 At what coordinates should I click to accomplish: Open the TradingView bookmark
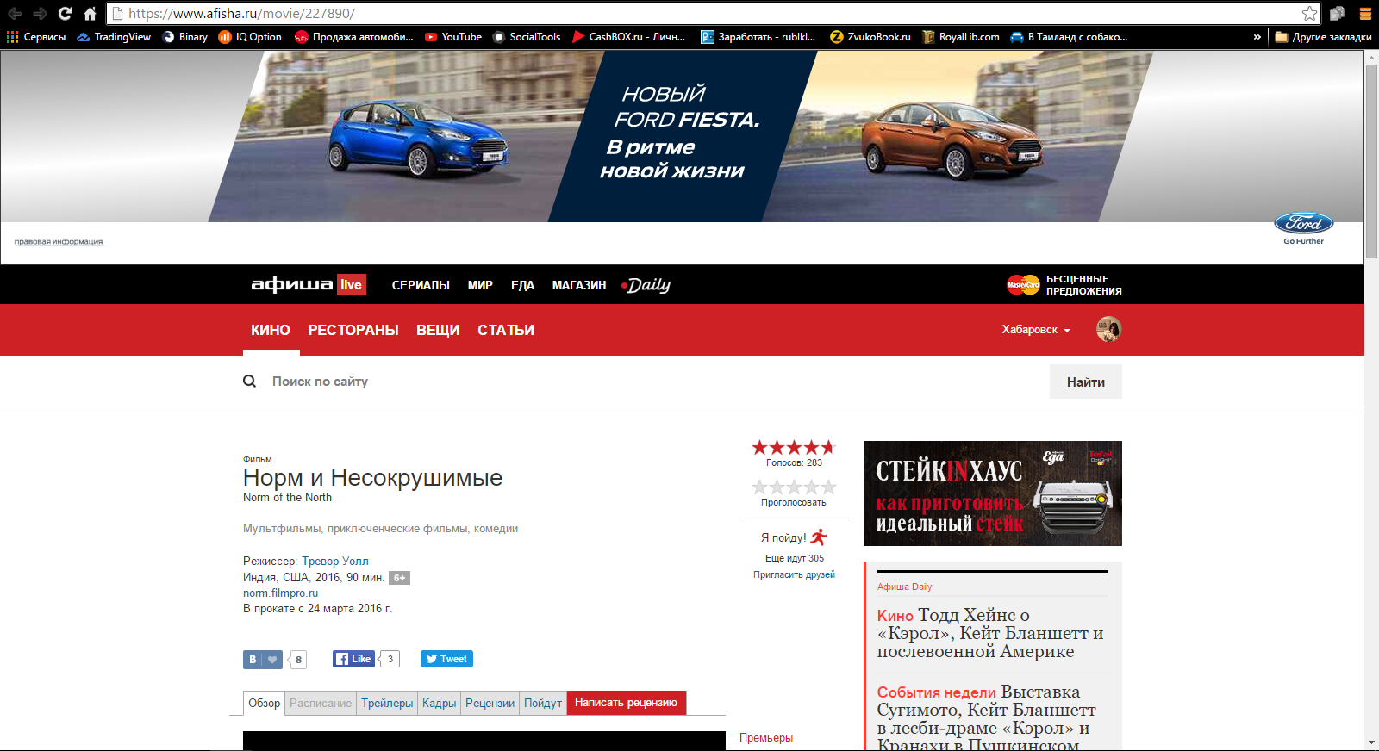click(x=114, y=37)
